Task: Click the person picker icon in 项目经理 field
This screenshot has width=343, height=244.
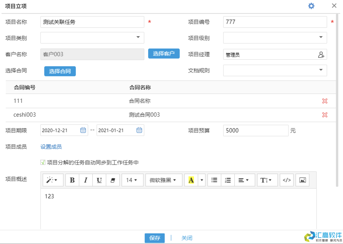Action: [x=322, y=54]
